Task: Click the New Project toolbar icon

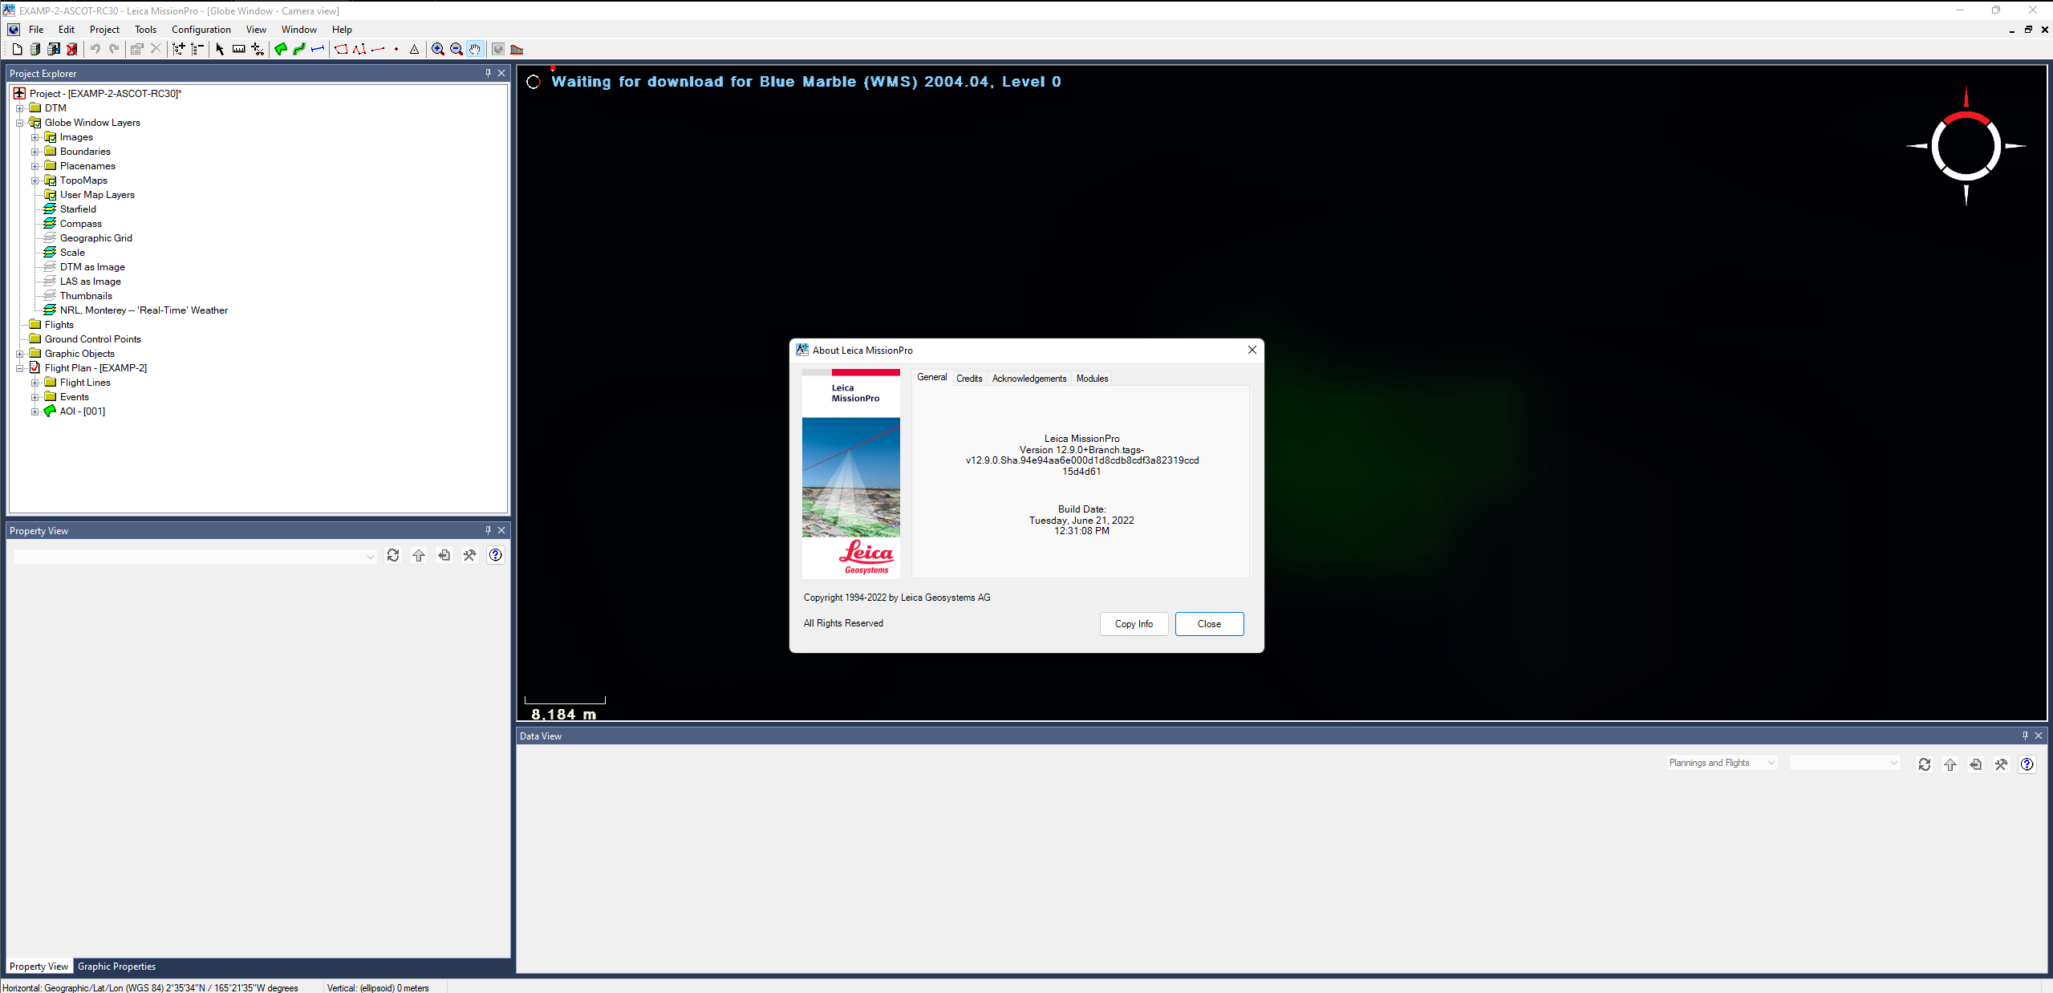Action: tap(17, 50)
